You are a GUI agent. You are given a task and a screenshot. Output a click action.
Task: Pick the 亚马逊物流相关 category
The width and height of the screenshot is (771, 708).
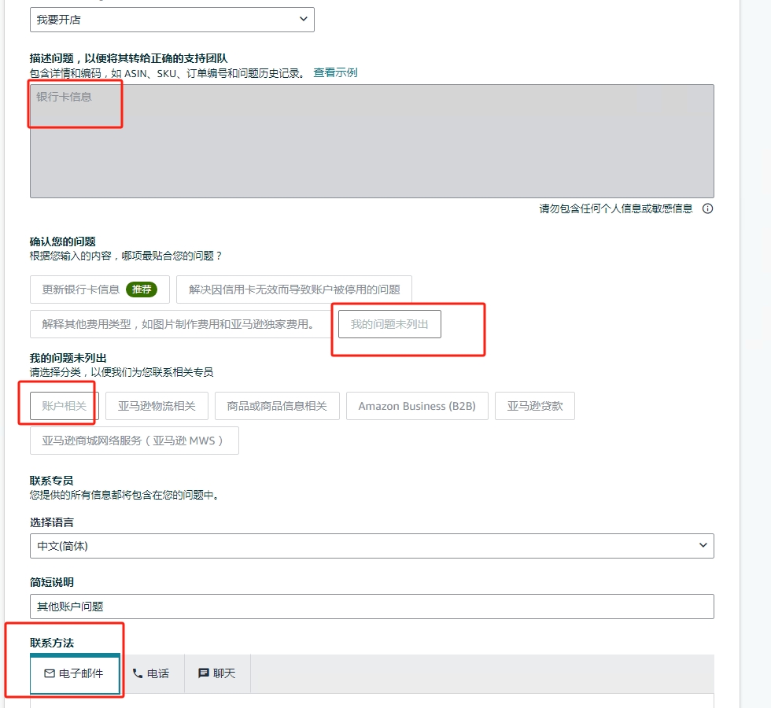tap(157, 406)
